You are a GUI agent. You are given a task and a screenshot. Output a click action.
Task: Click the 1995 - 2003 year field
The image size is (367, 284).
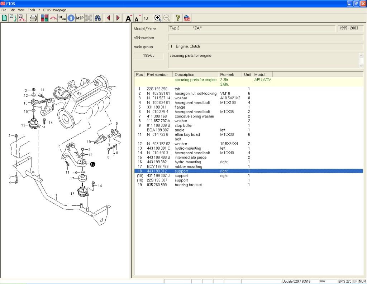(350, 28)
